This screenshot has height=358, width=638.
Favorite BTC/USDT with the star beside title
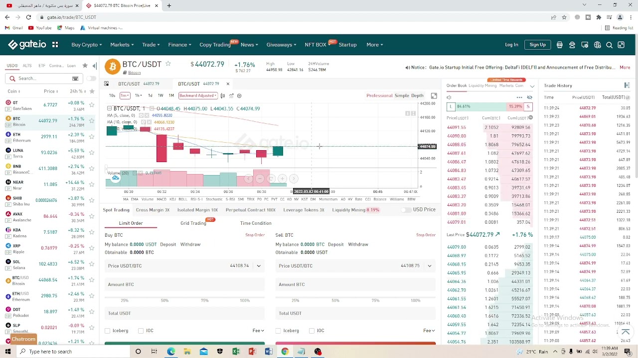click(x=168, y=64)
